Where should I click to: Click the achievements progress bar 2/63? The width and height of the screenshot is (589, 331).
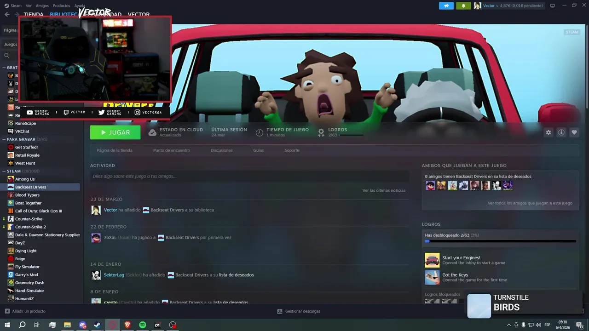click(x=500, y=241)
